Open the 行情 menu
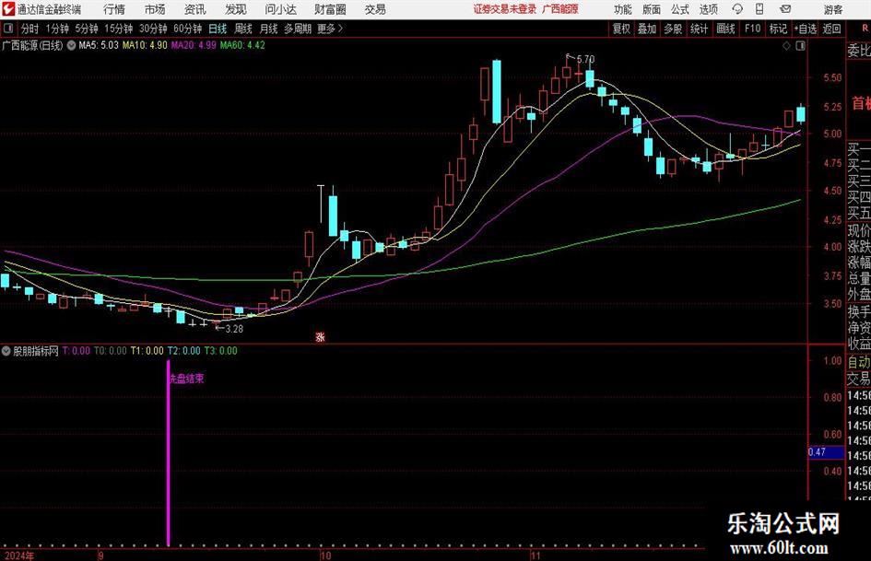The height and width of the screenshot is (561, 871). tap(114, 9)
